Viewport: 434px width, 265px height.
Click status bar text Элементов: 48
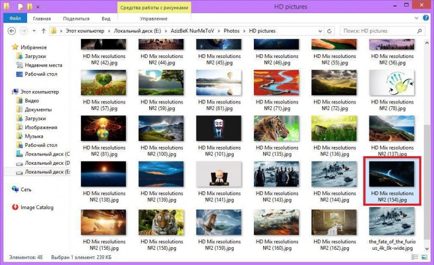25,257
